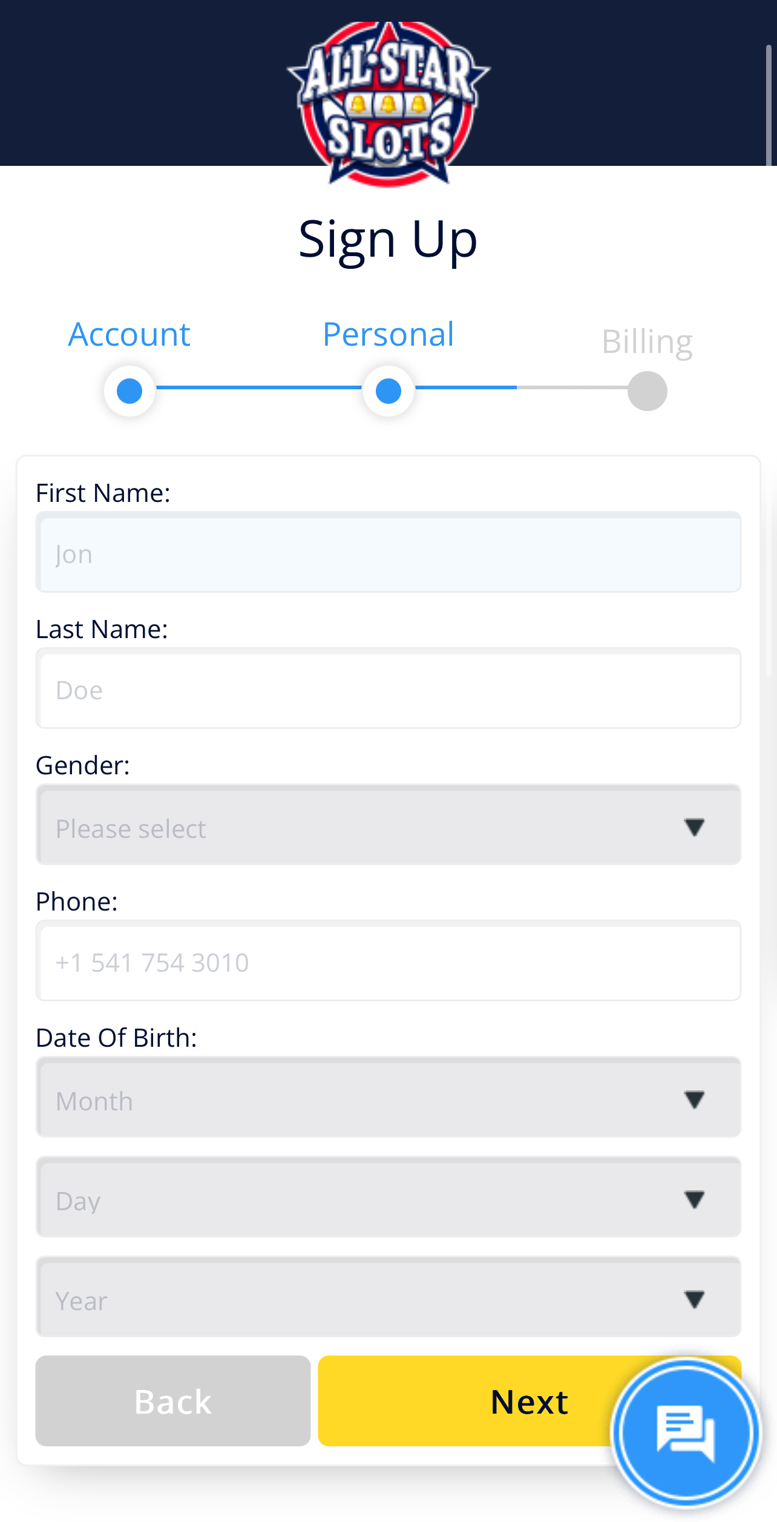Expand the Year dropdown field

tap(388, 1297)
